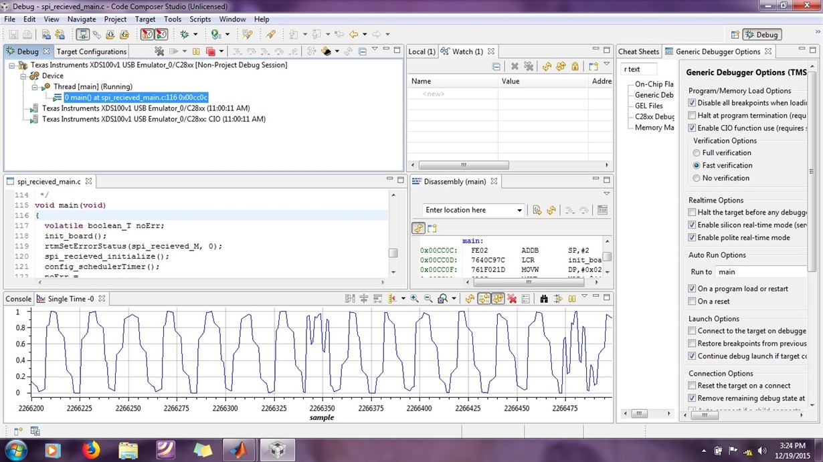Viewport: 823px width, 462px height.
Task: Select the 'Full verification' radio button
Action: (697, 153)
